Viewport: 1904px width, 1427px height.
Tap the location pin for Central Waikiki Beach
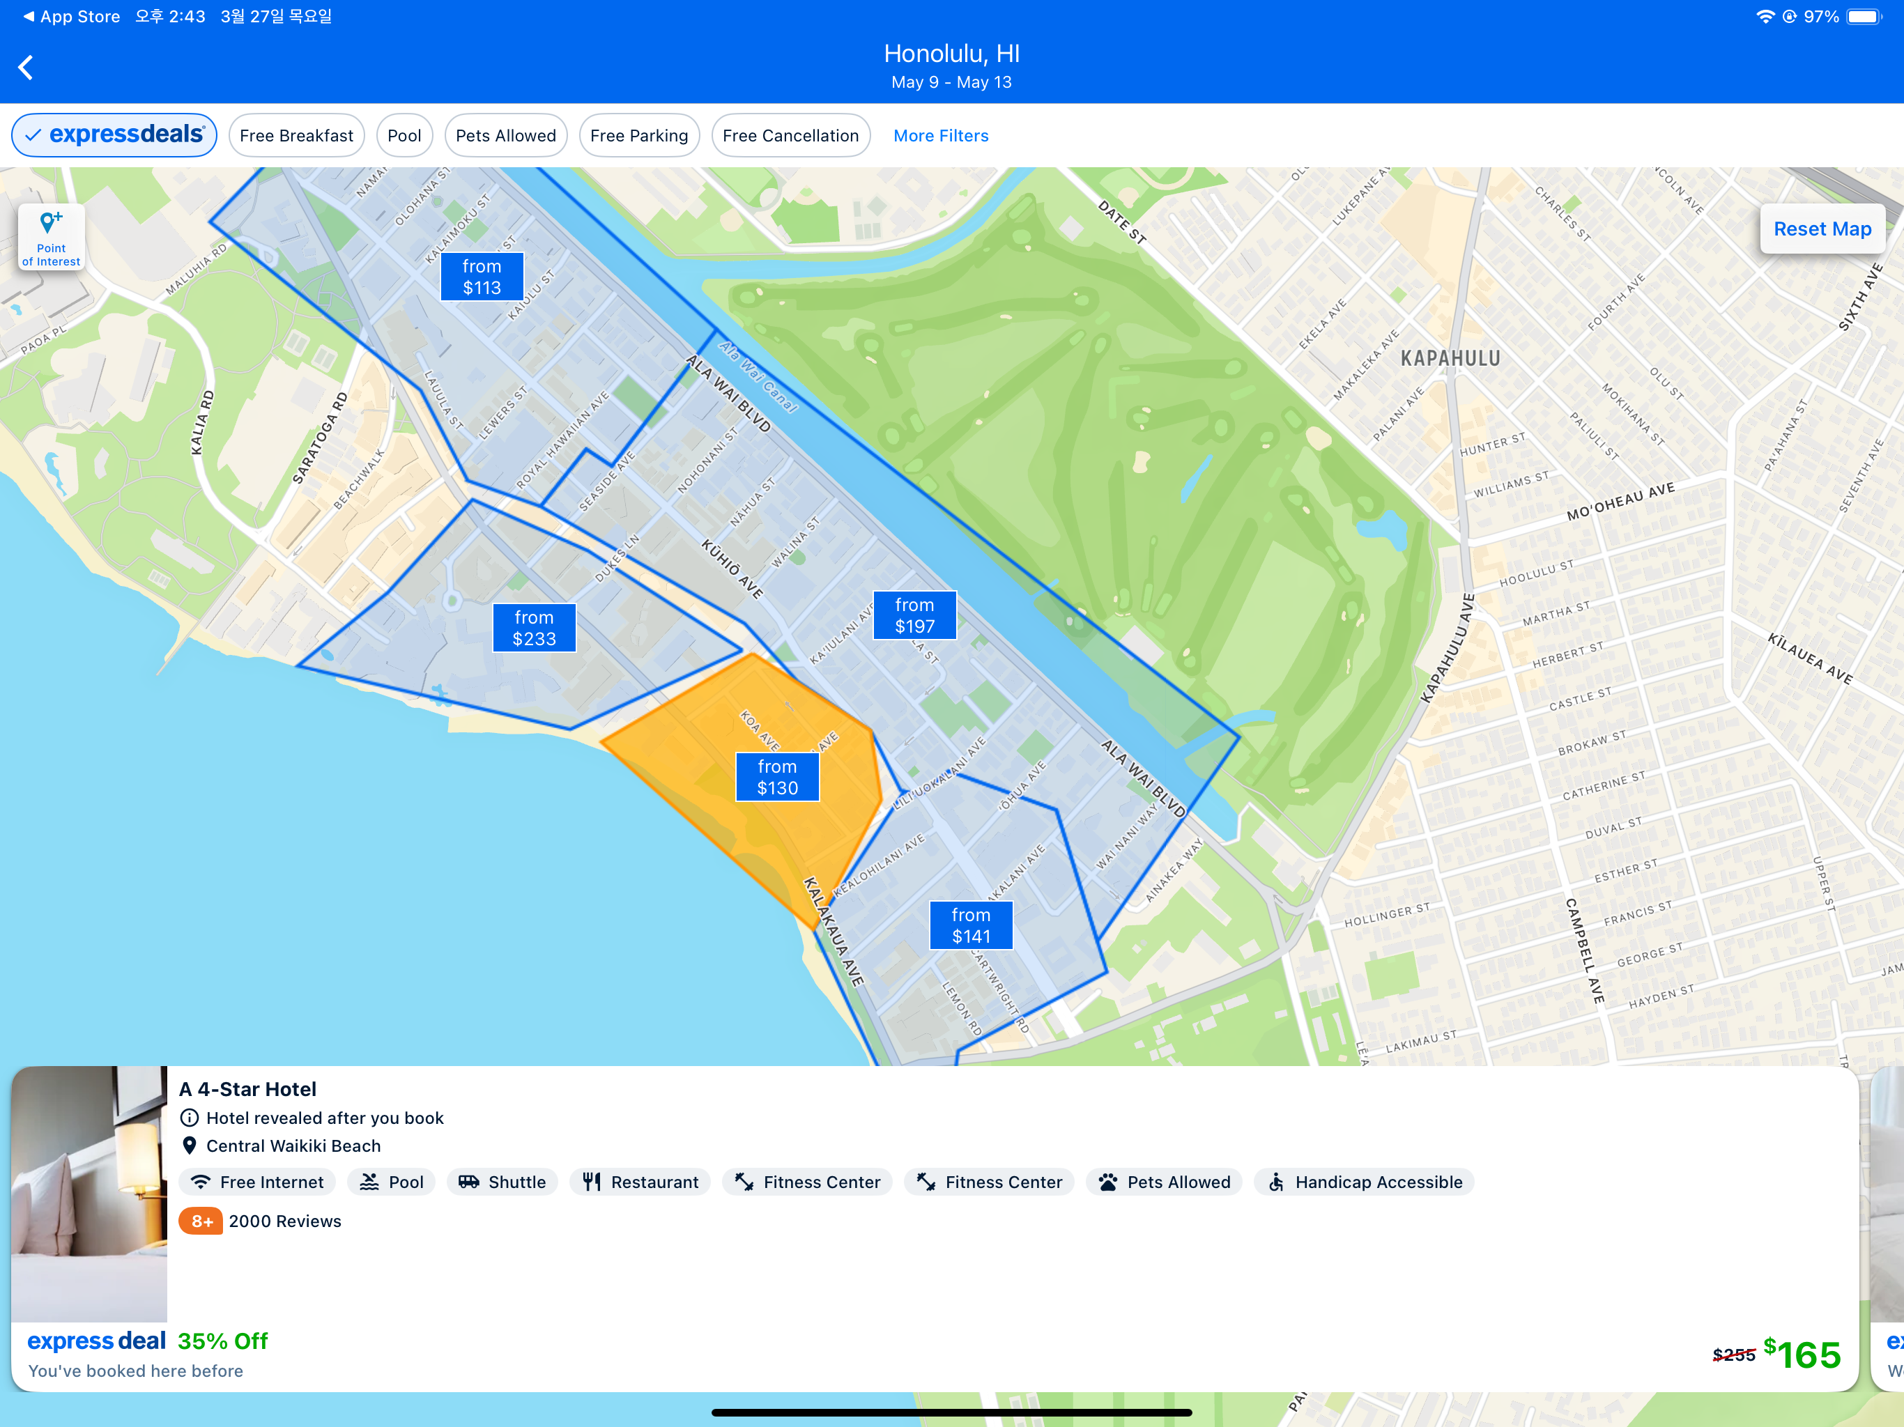click(190, 1146)
